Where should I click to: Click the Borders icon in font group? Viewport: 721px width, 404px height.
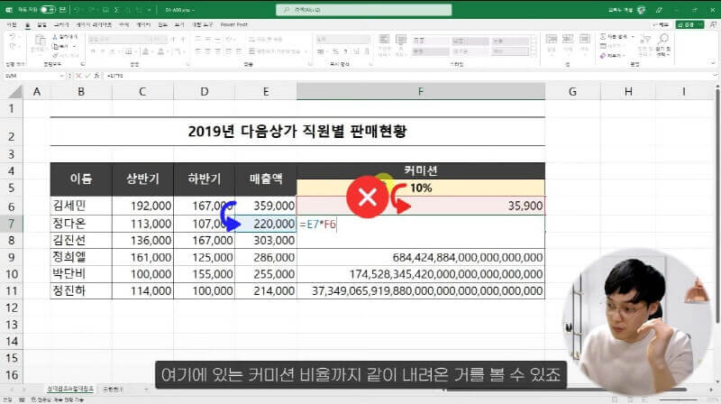[x=129, y=51]
